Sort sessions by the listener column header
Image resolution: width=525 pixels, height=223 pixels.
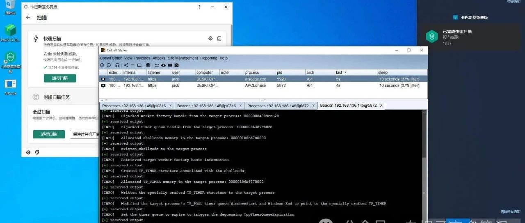click(158, 72)
